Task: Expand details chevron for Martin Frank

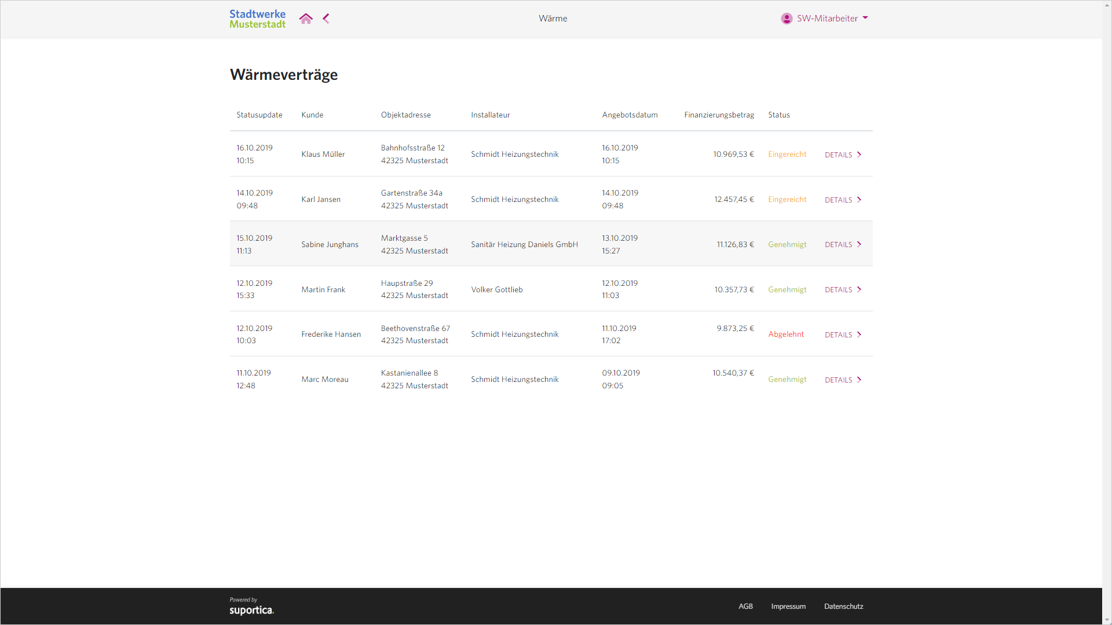Action: (x=859, y=289)
